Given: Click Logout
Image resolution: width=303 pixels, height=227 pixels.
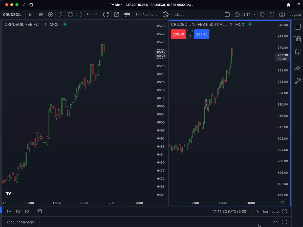Looking at the screenshot, I should pyautogui.click(x=295, y=15).
